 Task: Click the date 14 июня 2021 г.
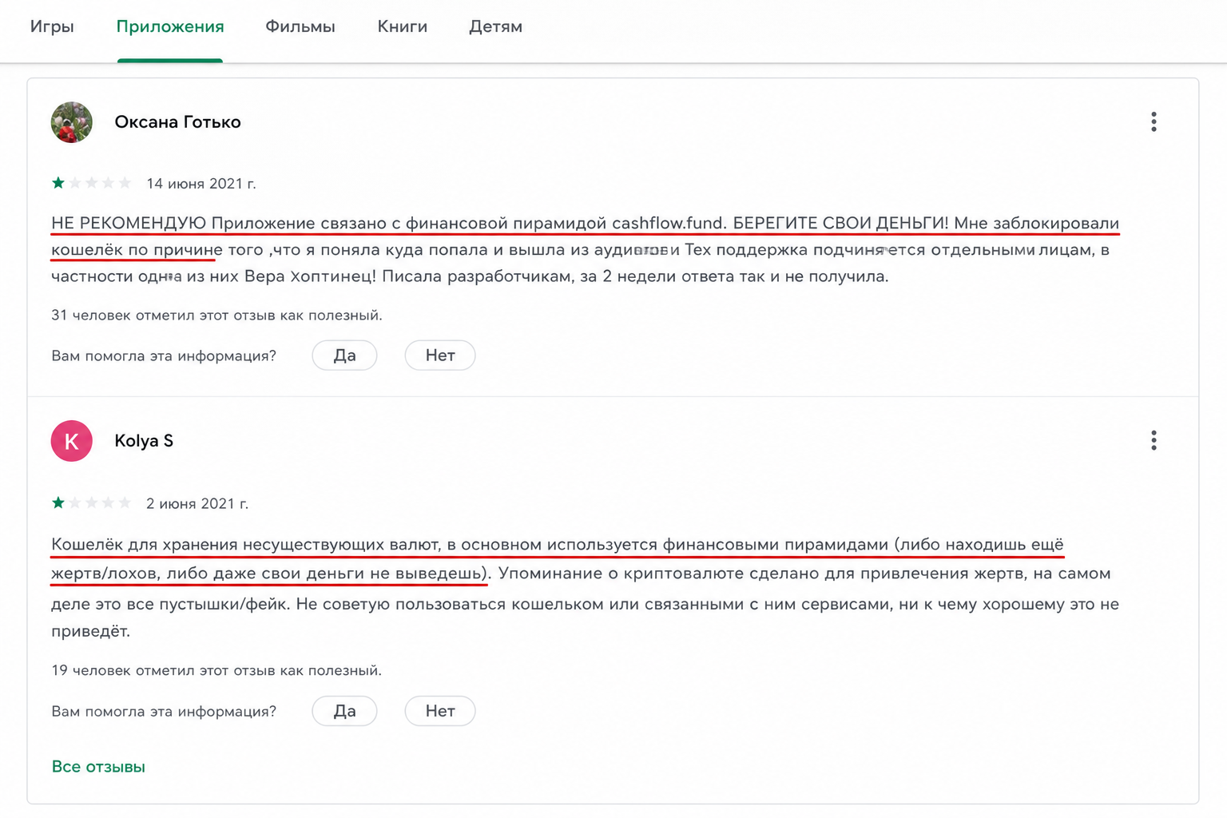point(201,184)
